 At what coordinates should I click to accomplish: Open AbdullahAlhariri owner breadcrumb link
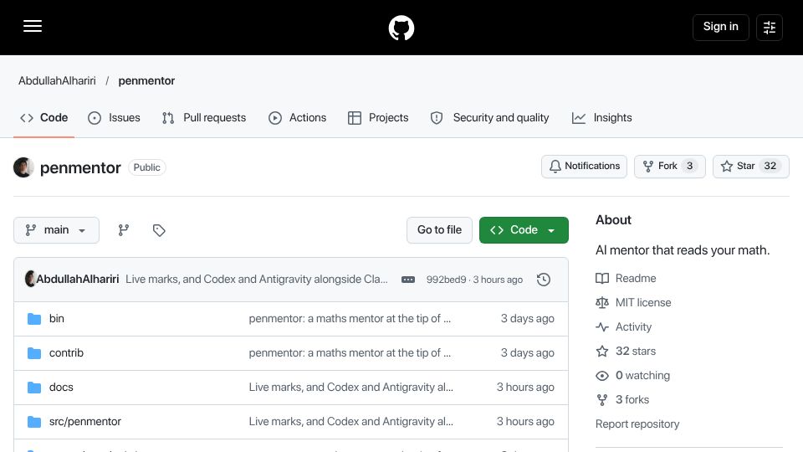pos(57,81)
